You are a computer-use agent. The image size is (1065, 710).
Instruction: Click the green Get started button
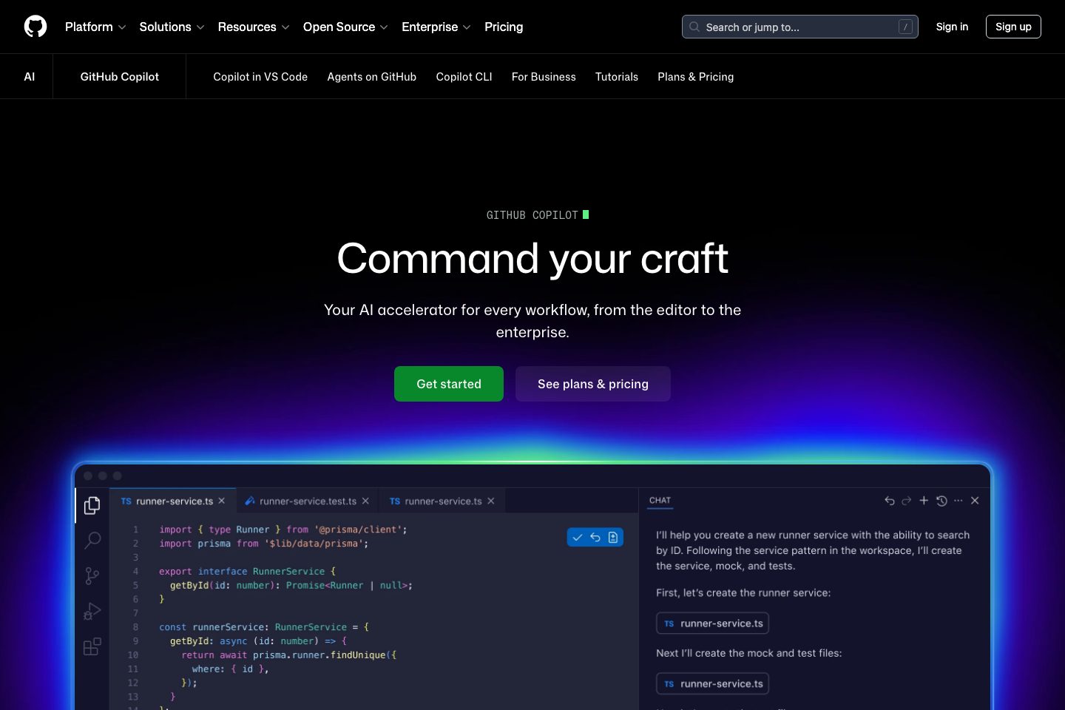449,384
